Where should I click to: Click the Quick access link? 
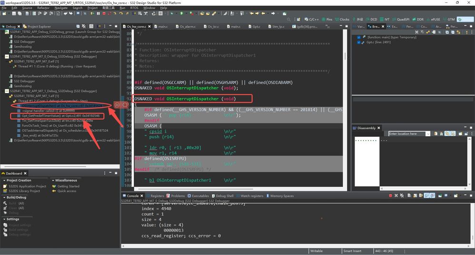67,191
